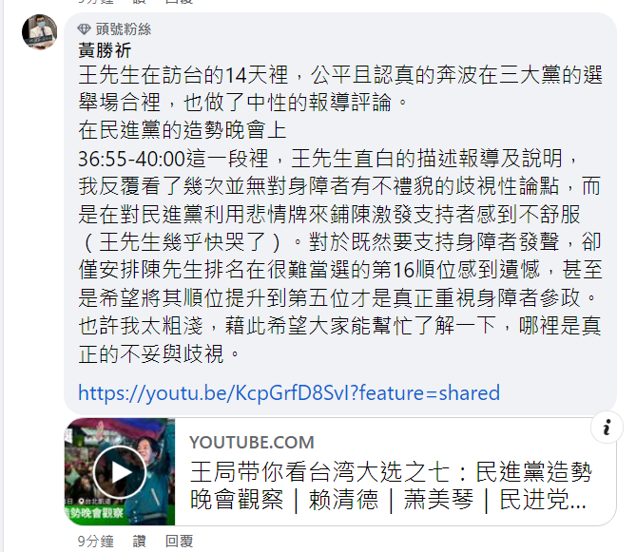Click the YOUTUBE.COM source label

tap(252, 442)
